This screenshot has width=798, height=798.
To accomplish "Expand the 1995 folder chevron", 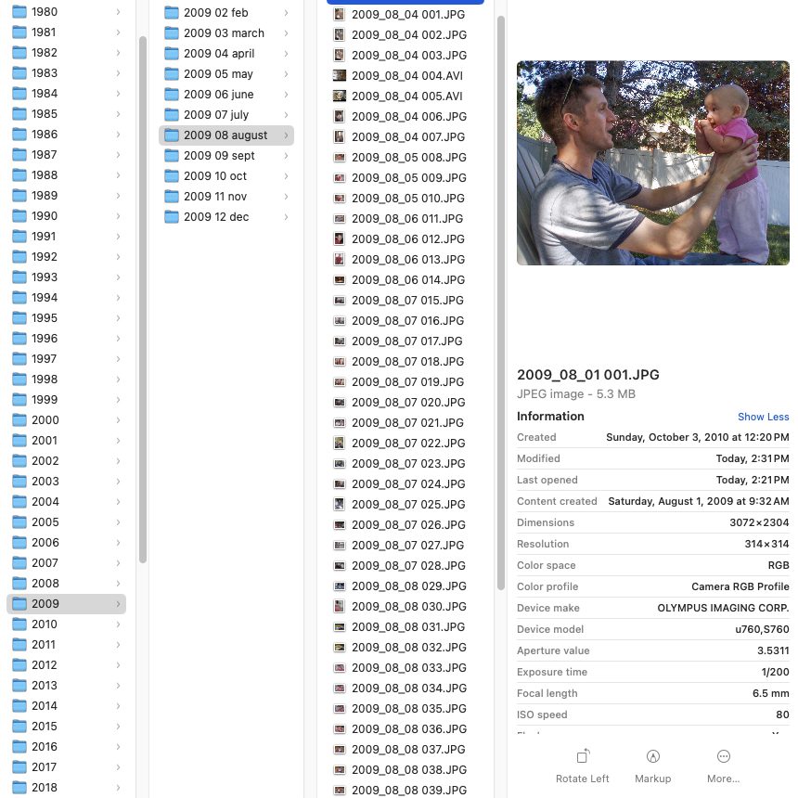I will pos(119,318).
